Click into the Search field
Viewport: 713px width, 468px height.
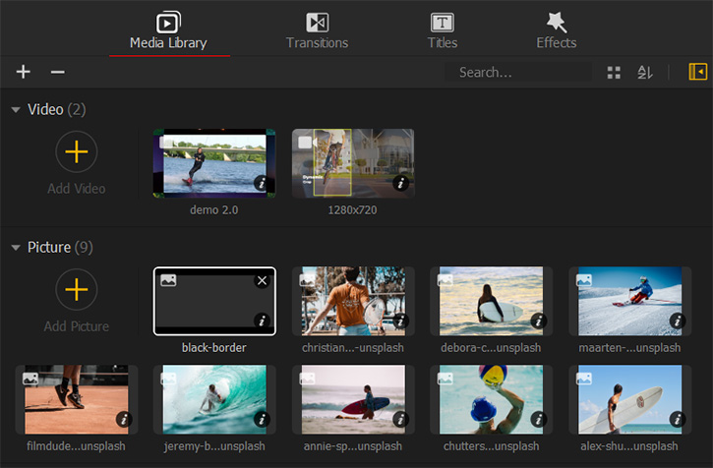coord(516,73)
